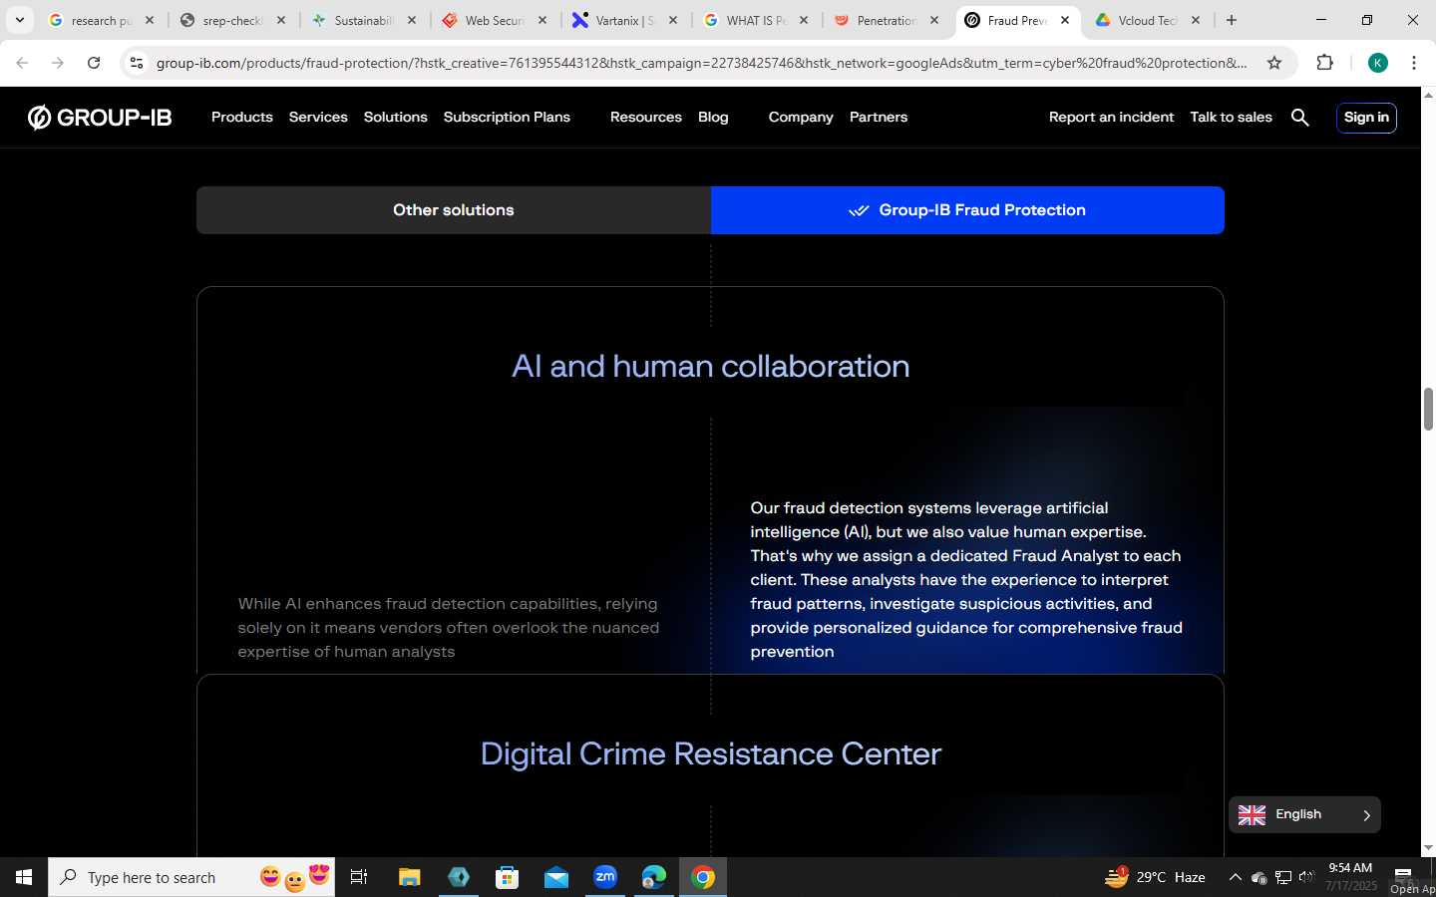Open Zoom from taskbar
The image size is (1436, 897).
click(605, 877)
